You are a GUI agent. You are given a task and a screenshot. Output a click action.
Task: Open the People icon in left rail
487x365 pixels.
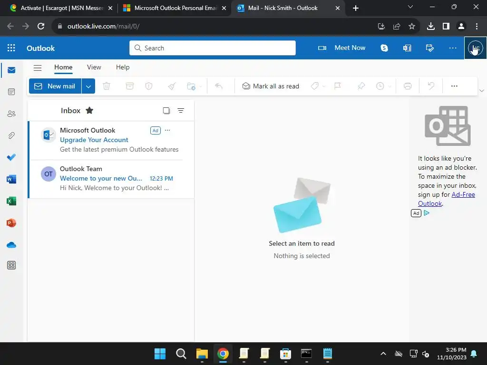coord(11,114)
